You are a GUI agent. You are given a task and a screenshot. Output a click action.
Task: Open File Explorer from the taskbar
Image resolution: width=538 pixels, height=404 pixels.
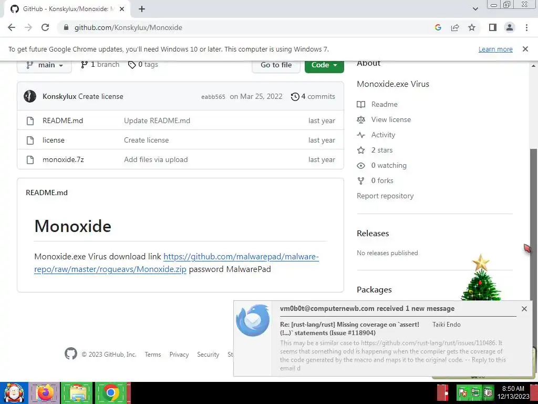tap(77, 393)
